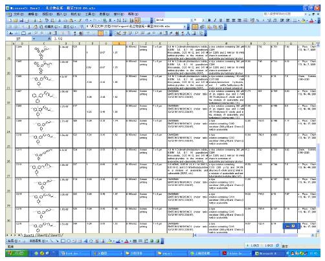Open the fill color bucket swatch
325x261 pixels.
pos(303,20)
